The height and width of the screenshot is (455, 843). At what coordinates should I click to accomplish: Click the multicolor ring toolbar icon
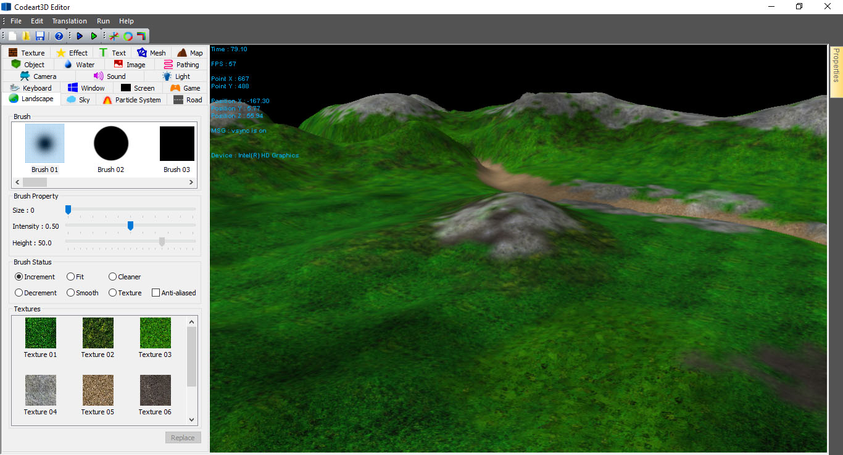coord(128,36)
